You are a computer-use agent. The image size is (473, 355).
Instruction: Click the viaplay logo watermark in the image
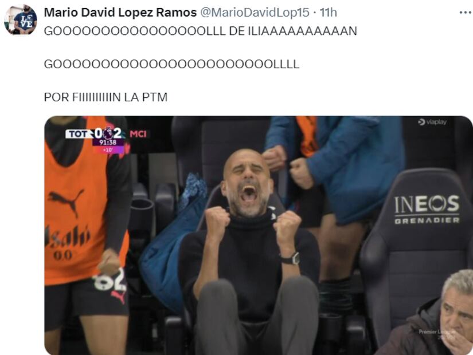pyautogui.click(x=432, y=122)
